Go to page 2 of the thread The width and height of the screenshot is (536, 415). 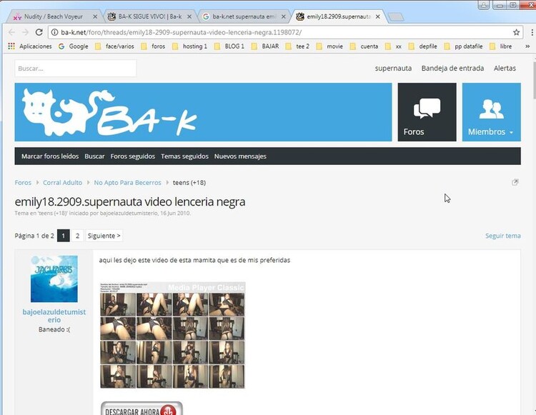[77, 236]
